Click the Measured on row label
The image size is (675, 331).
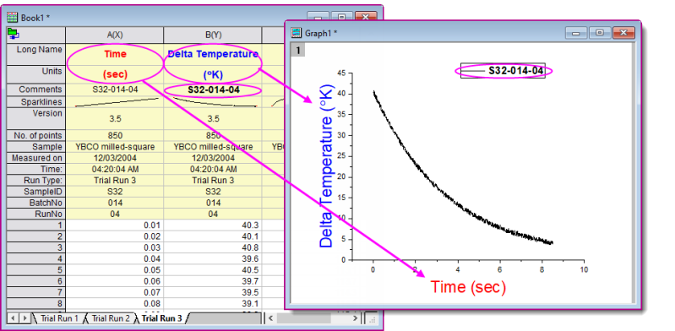click(36, 158)
